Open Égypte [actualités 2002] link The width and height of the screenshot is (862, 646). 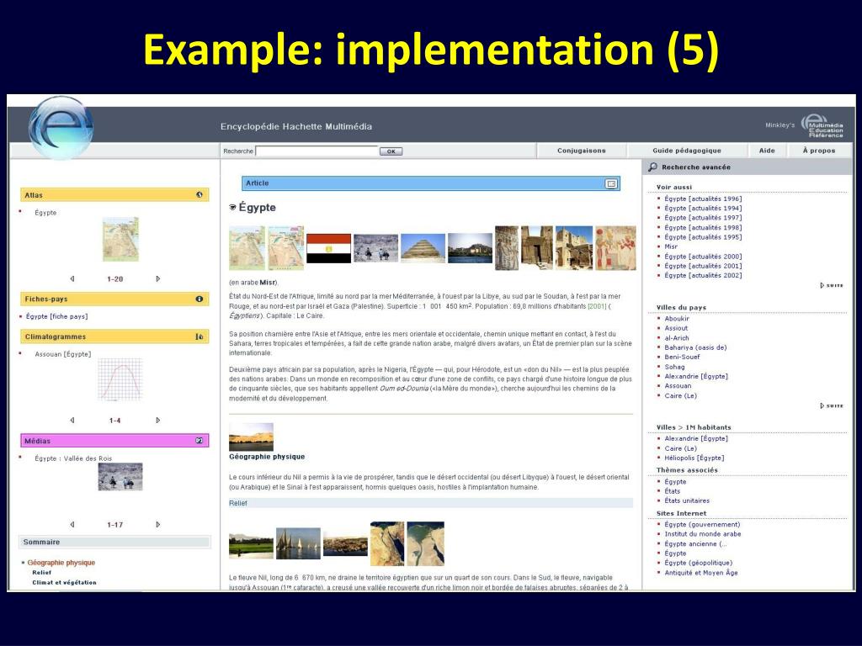point(703,275)
